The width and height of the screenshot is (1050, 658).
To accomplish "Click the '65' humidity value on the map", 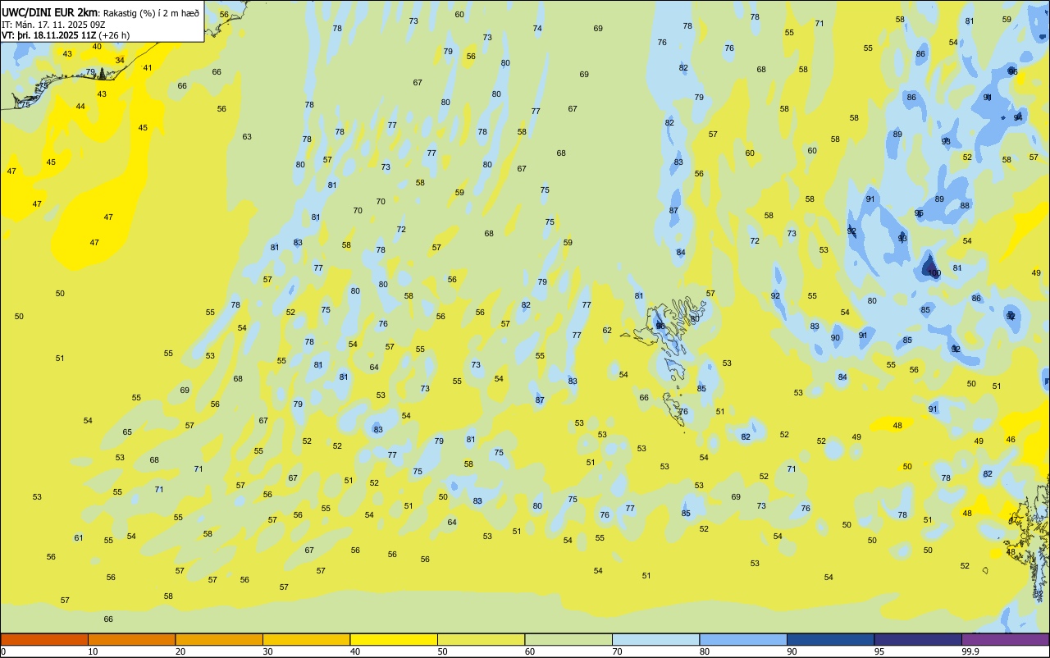I will 127,432.
